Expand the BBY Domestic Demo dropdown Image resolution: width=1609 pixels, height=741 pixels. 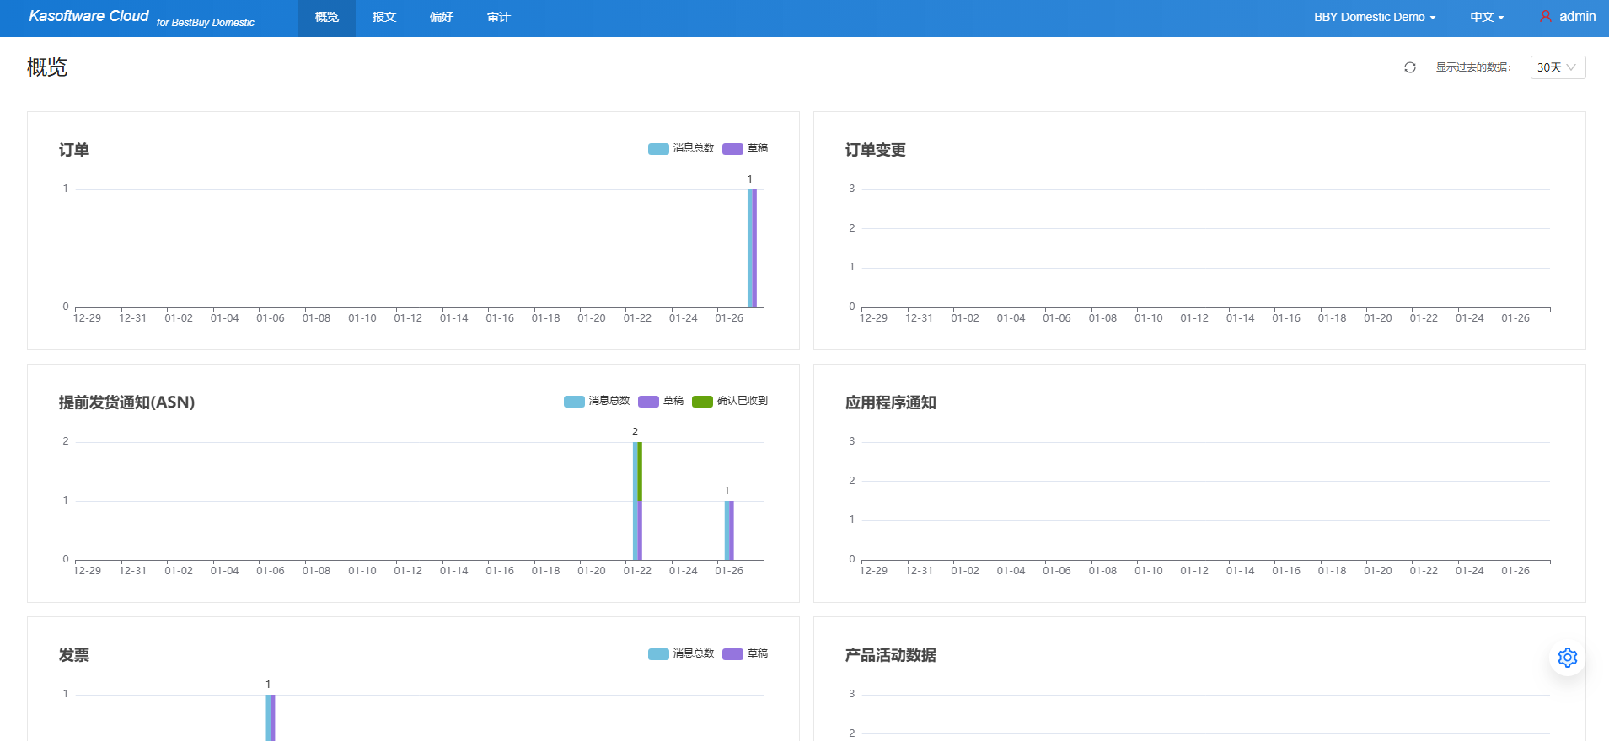click(x=1374, y=17)
